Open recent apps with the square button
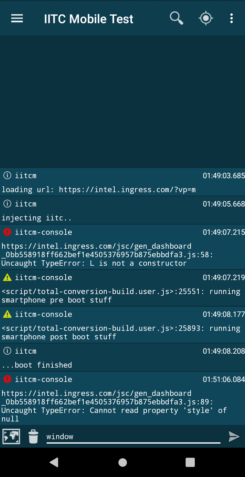245x477 pixels. pos(190,462)
